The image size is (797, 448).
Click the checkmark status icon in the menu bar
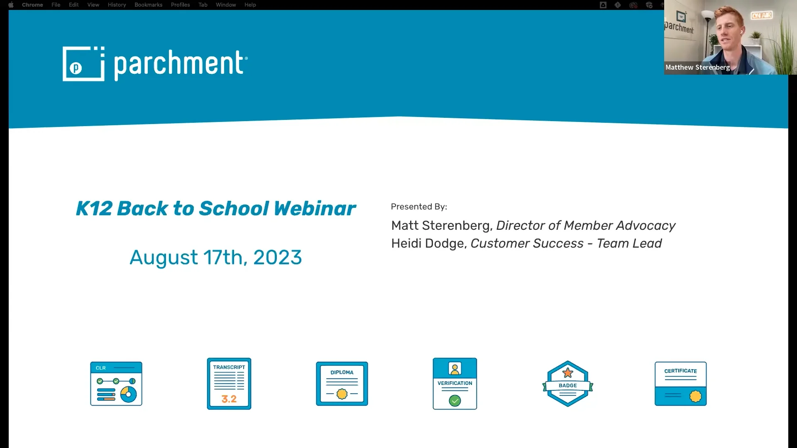(649, 5)
